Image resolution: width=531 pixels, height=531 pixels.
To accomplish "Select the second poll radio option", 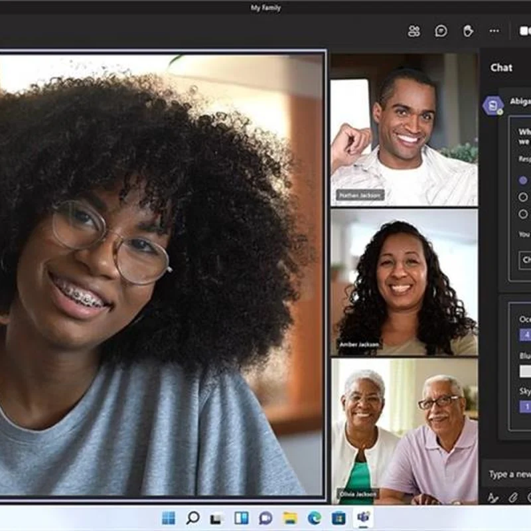I will (523, 197).
